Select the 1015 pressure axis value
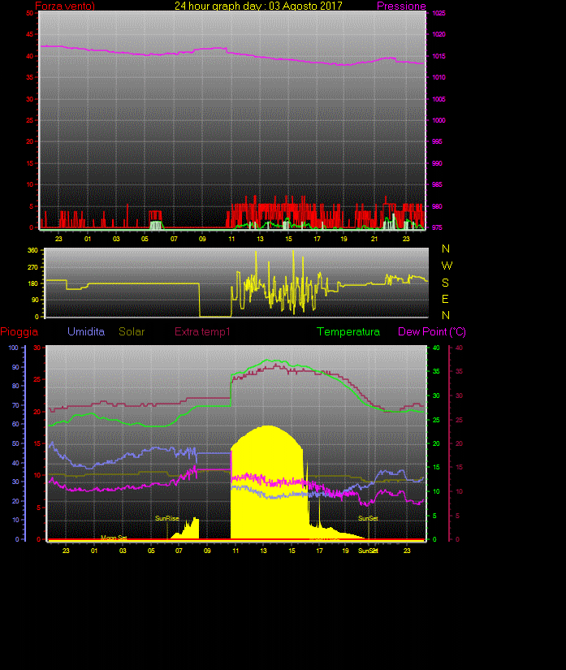The width and height of the screenshot is (566, 670). click(439, 56)
